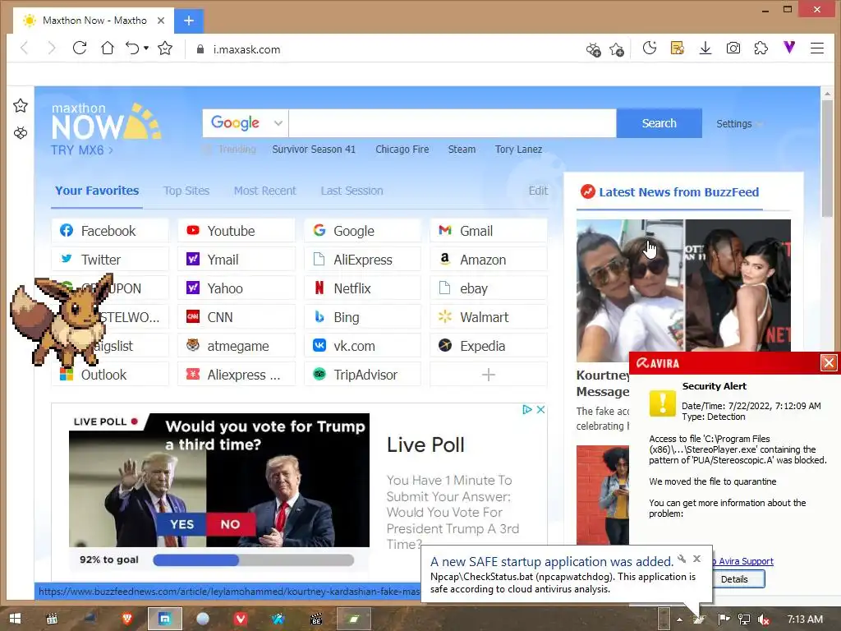Open the Twitter favorite tile
Image resolution: width=841 pixels, height=631 pixels.
coord(110,260)
